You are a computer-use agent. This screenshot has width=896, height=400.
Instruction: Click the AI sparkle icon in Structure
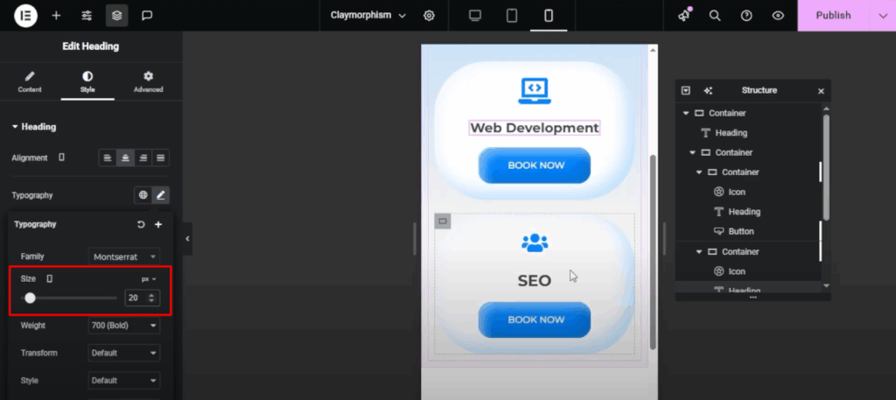click(708, 91)
